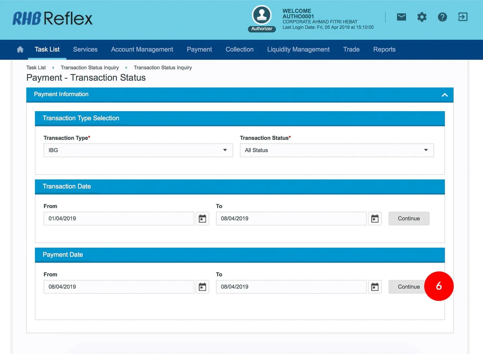
Task: Open calendar for Transaction Date From
Action: tap(202, 219)
